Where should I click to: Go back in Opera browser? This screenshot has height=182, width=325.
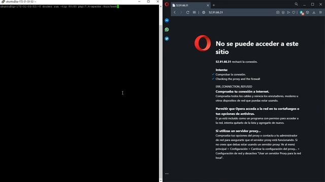point(175,12)
